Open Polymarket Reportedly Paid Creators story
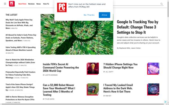This screenshot has height=105, width=169. [21, 75]
